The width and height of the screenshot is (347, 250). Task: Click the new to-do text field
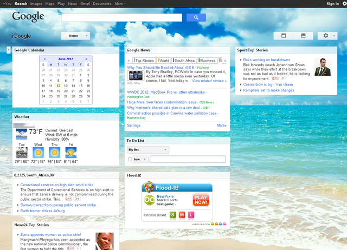pos(188,159)
